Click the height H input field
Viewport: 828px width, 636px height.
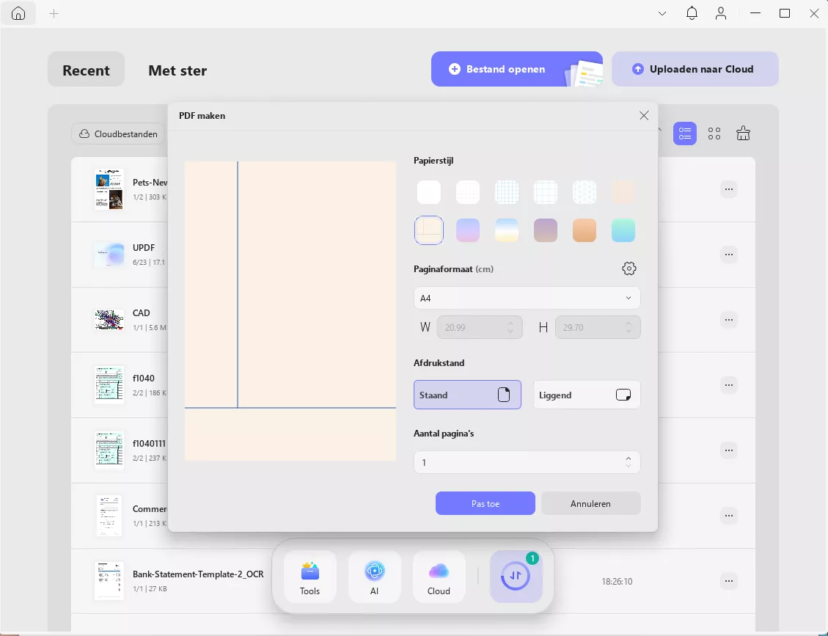tap(598, 327)
